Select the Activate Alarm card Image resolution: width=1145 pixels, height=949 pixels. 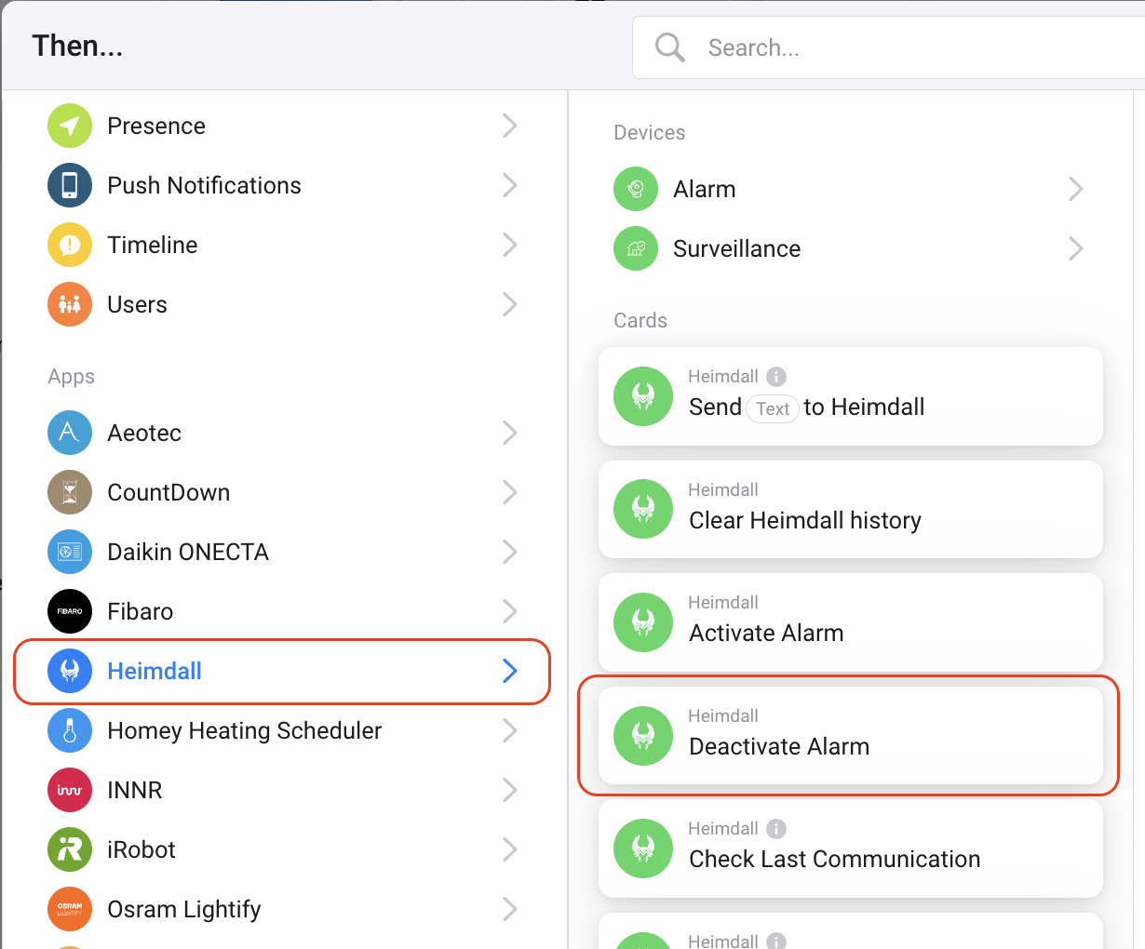[x=850, y=622]
